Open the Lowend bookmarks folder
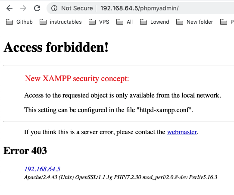This screenshot has width=234, height=195. [x=154, y=22]
